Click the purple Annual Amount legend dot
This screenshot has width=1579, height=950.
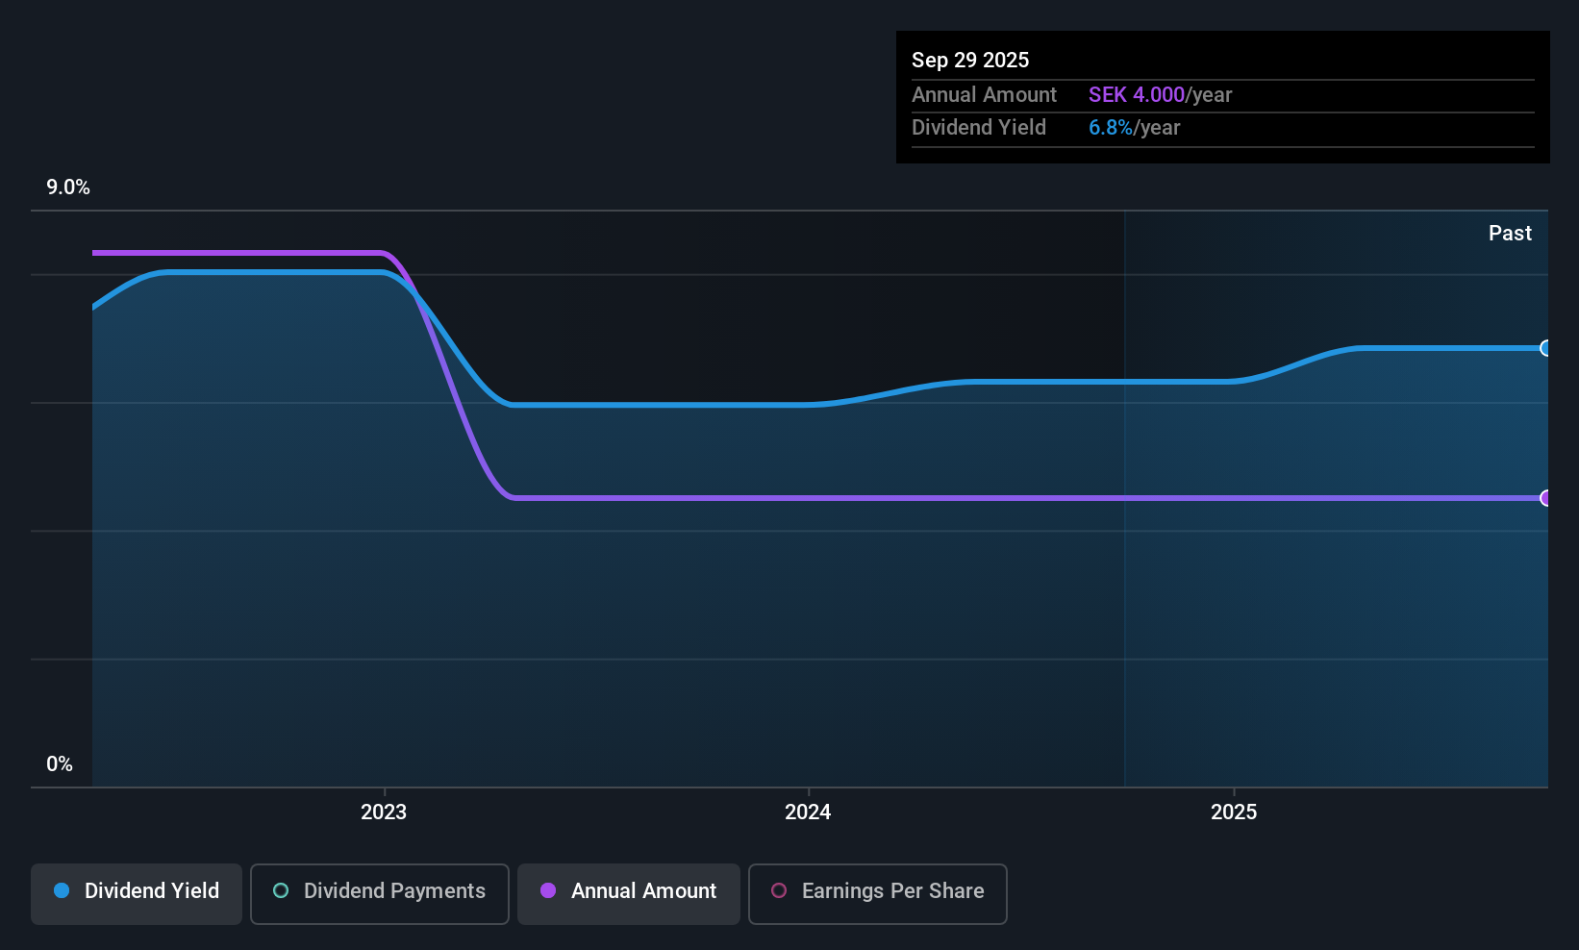tap(548, 890)
